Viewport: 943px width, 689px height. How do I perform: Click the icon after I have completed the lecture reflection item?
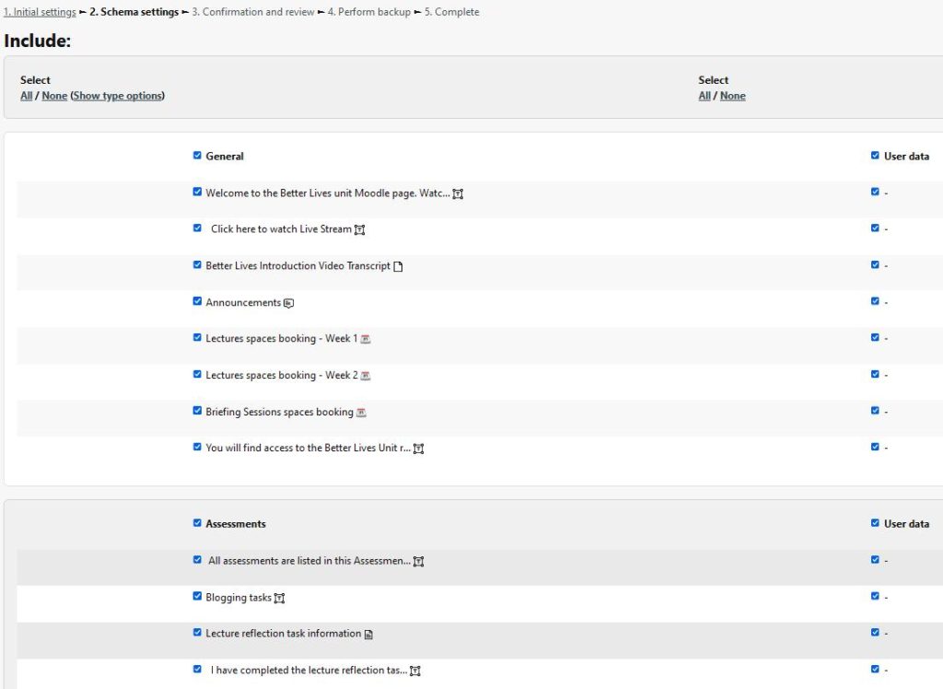(x=415, y=670)
